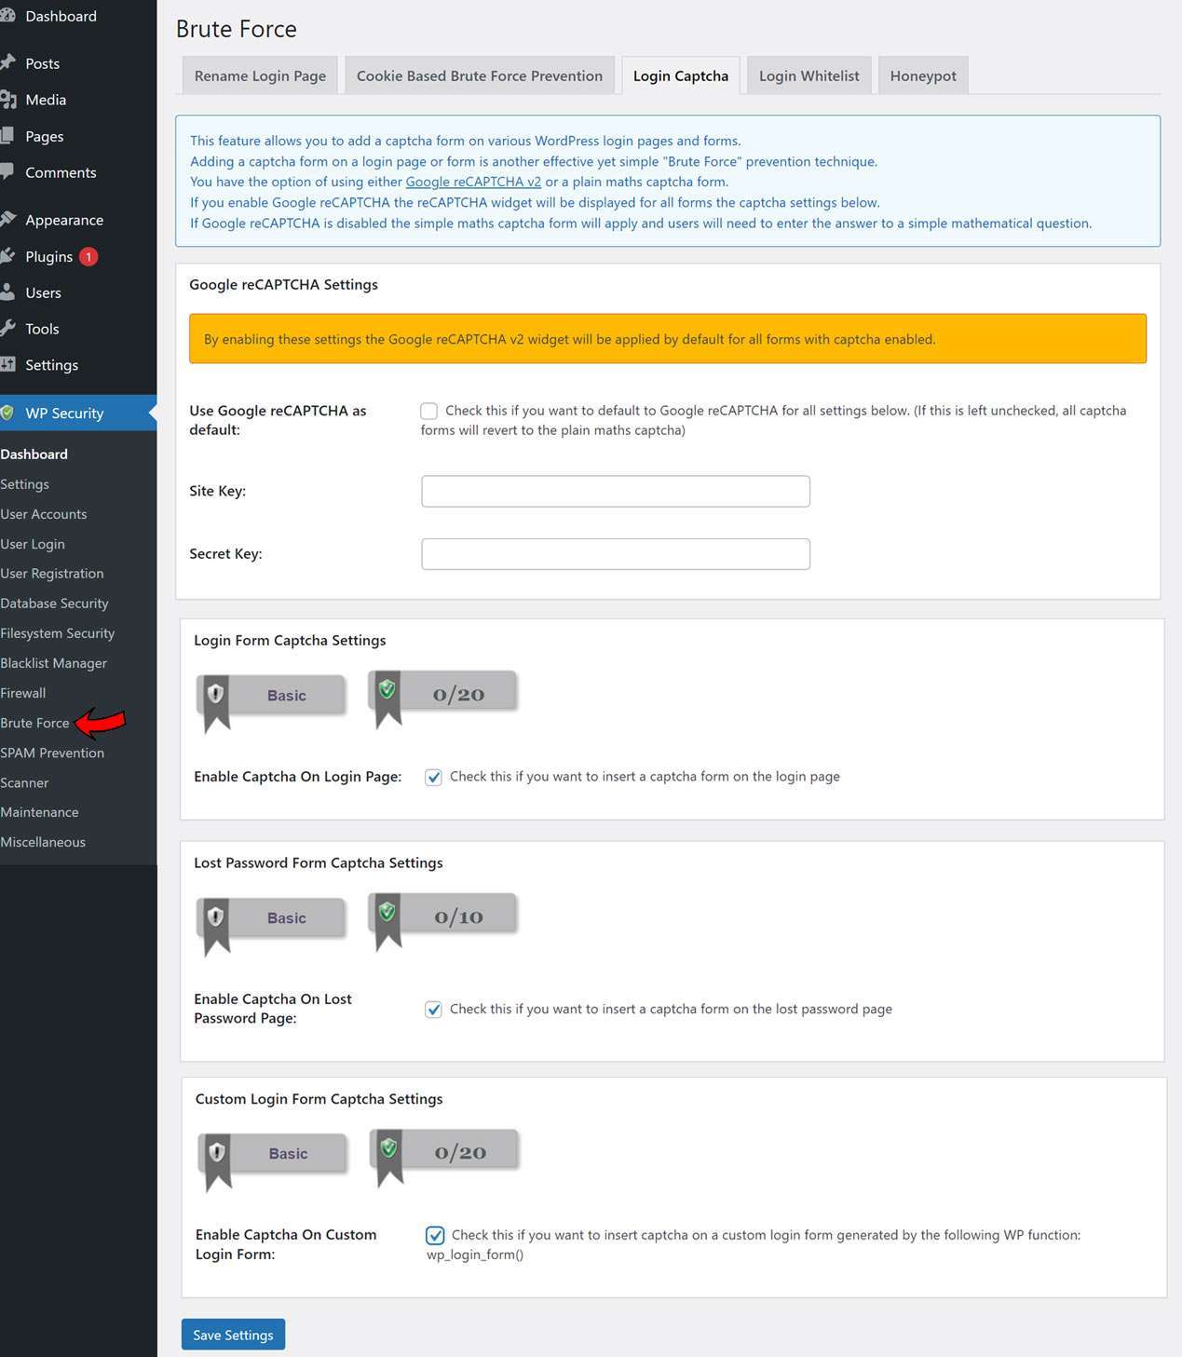The image size is (1182, 1357).
Task: Open the Google reCAPTCHA v2 link
Action: pyautogui.click(x=473, y=182)
